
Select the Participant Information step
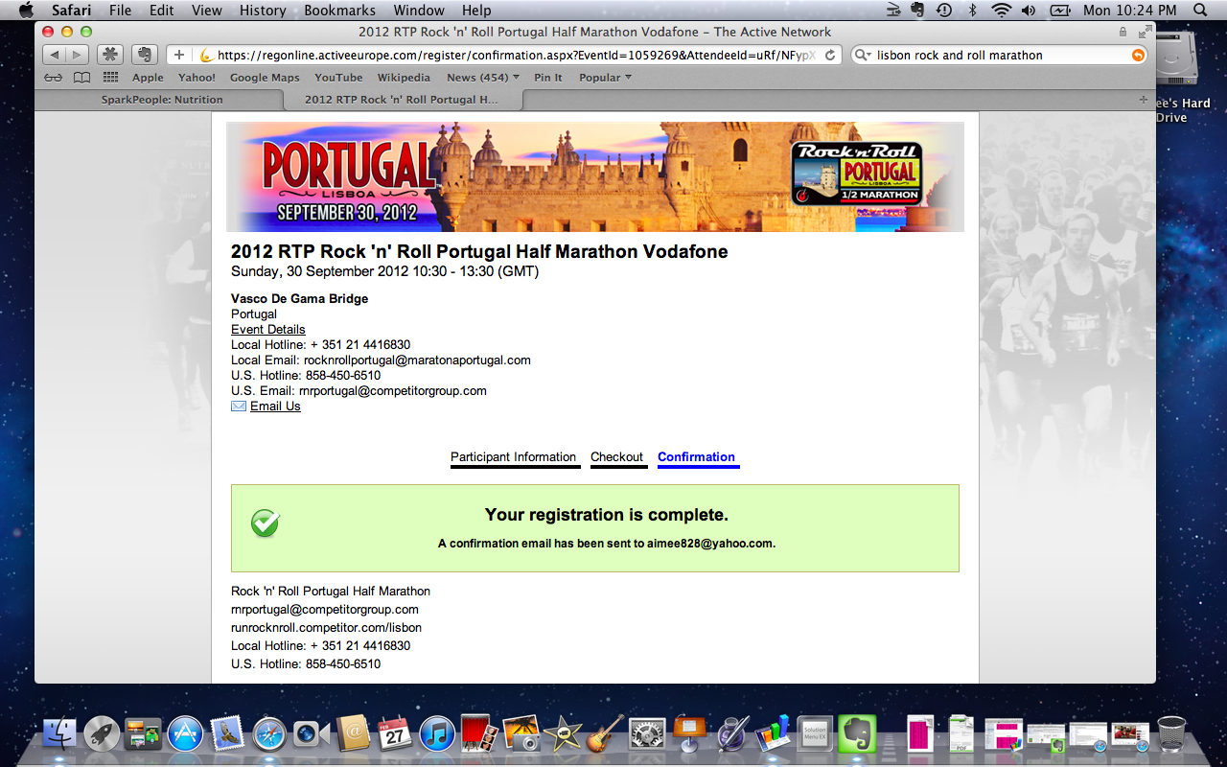pos(513,457)
